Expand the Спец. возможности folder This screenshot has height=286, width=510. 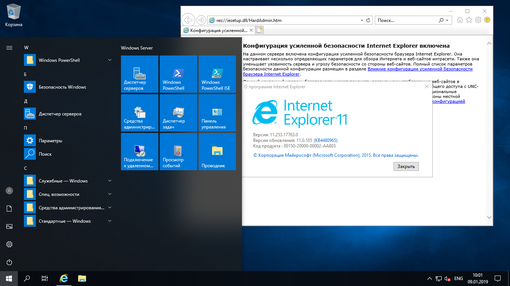110,194
